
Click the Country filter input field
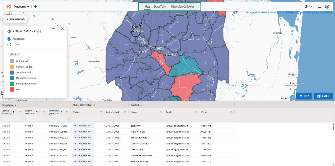pyautogui.click(x=11, y=119)
